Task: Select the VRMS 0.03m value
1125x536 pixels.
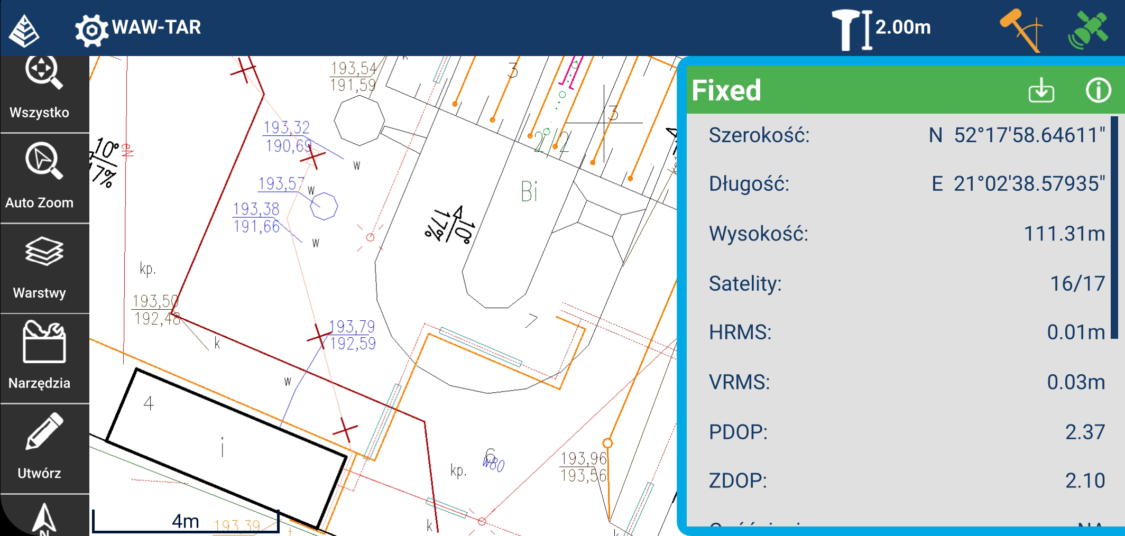Action: [x=1076, y=382]
